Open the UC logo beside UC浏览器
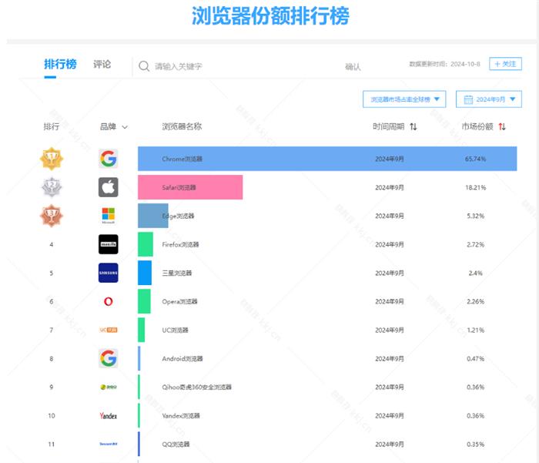Image resolution: width=539 pixels, height=463 pixels. [x=109, y=330]
